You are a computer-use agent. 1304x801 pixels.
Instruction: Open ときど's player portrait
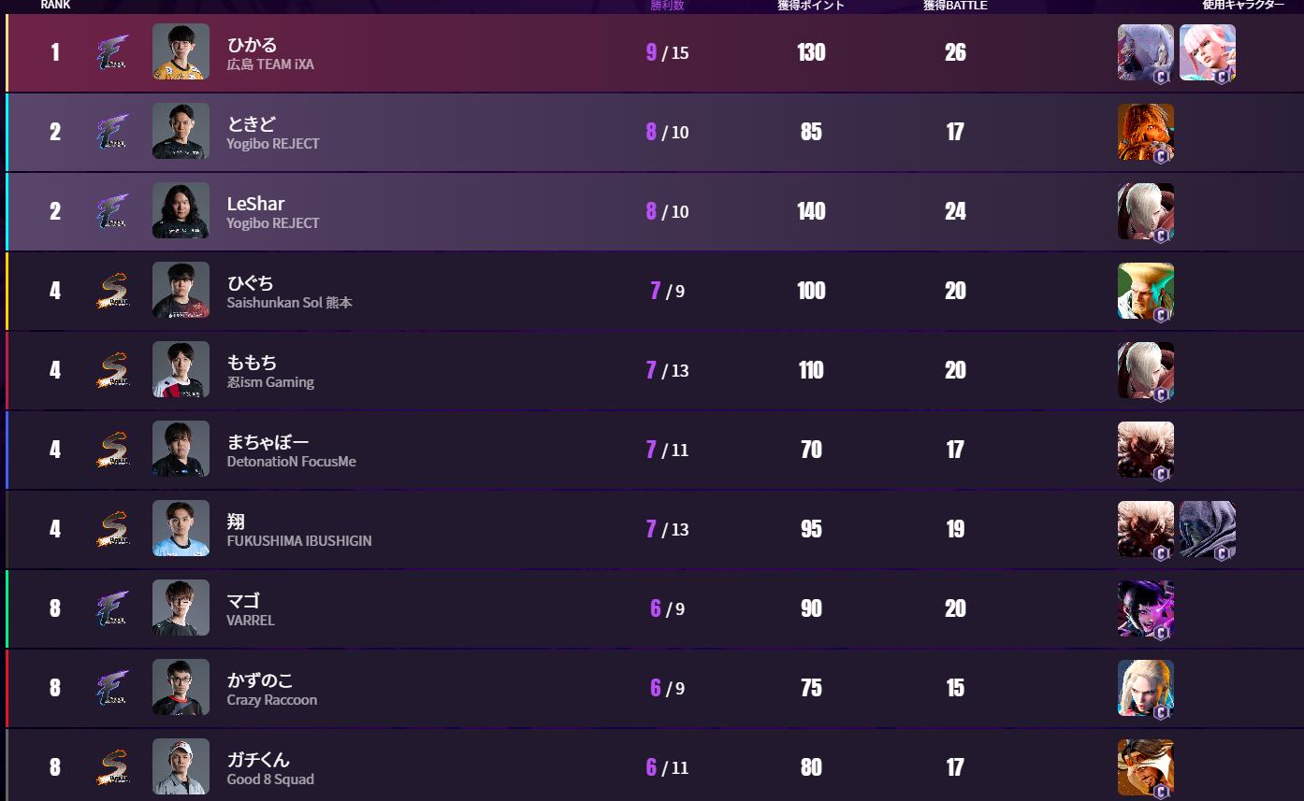[181, 132]
